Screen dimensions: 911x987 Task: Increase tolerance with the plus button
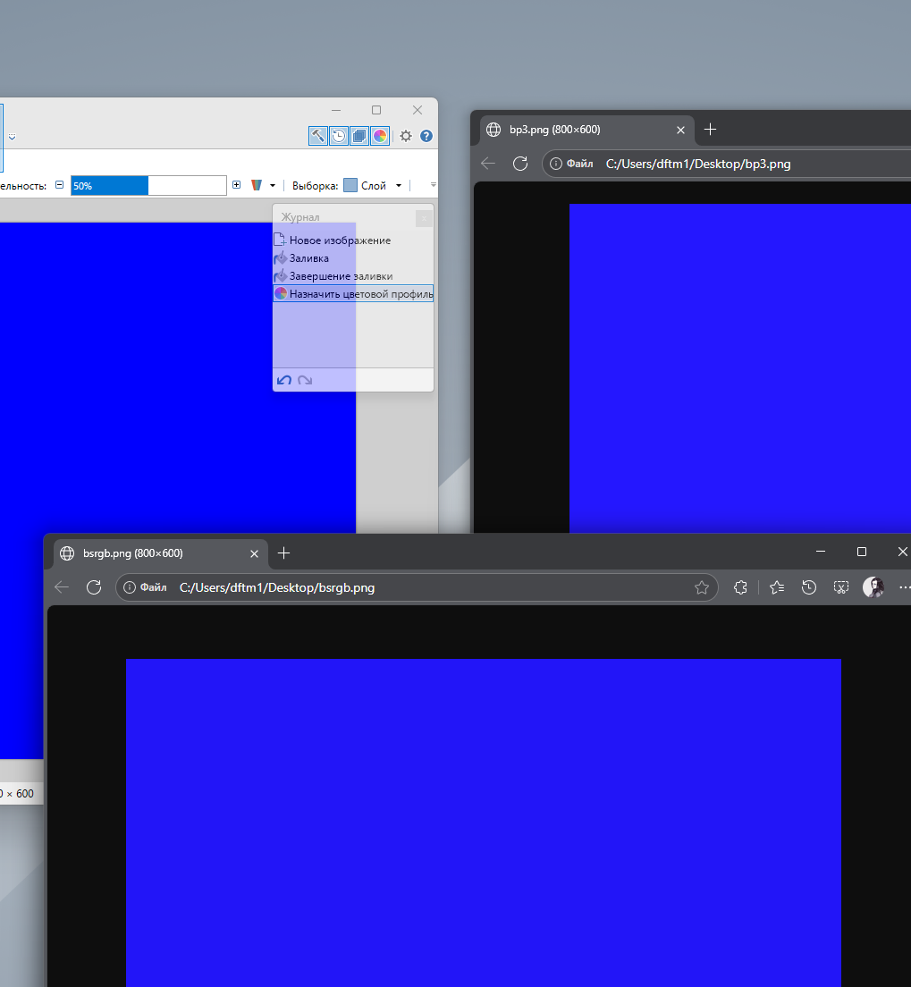click(236, 185)
